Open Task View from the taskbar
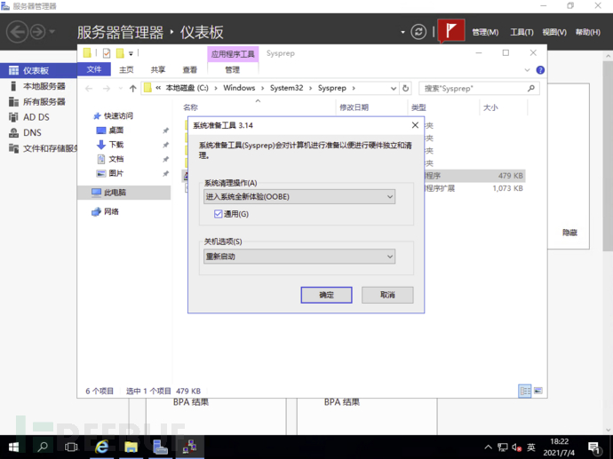The image size is (613, 459). coord(71,447)
